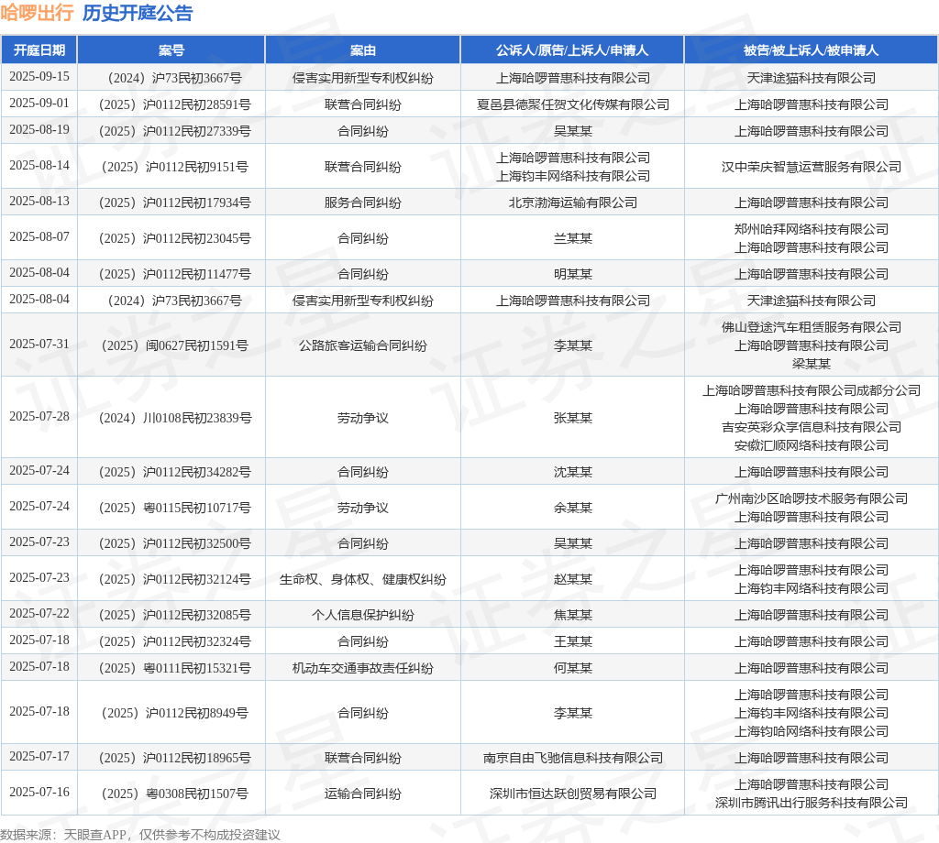Viewport: 939px width, 843px height.
Task: Click the date cell 2025-07-31
Action: 39,344
